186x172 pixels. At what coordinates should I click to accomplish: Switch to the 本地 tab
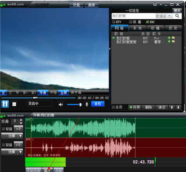(137, 28)
